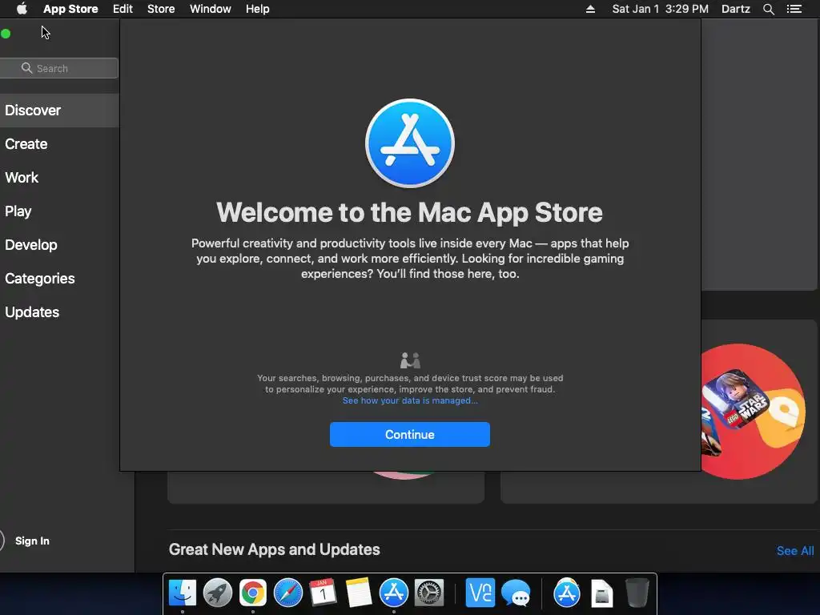The width and height of the screenshot is (820, 615).
Task: Open Launchpad from the Dock
Action: tap(218, 593)
